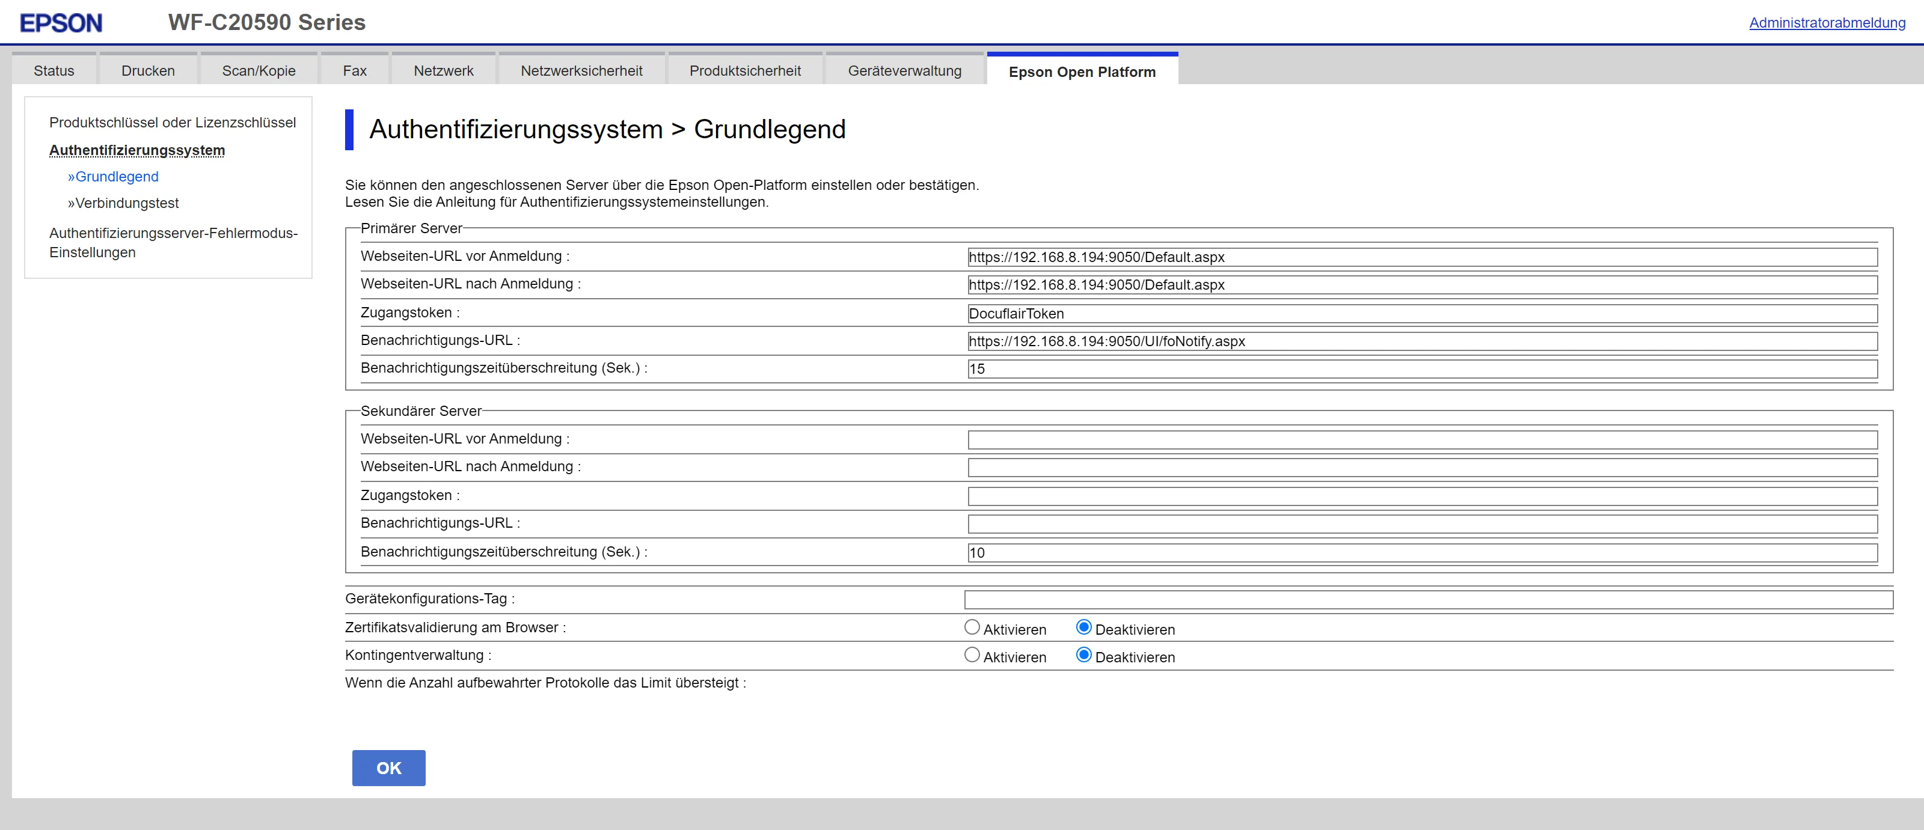Screen dimensions: 1924x830
Task: Enable Kontingentverwaltung with Aktivieren radio
Action: [x=972, y=655]
